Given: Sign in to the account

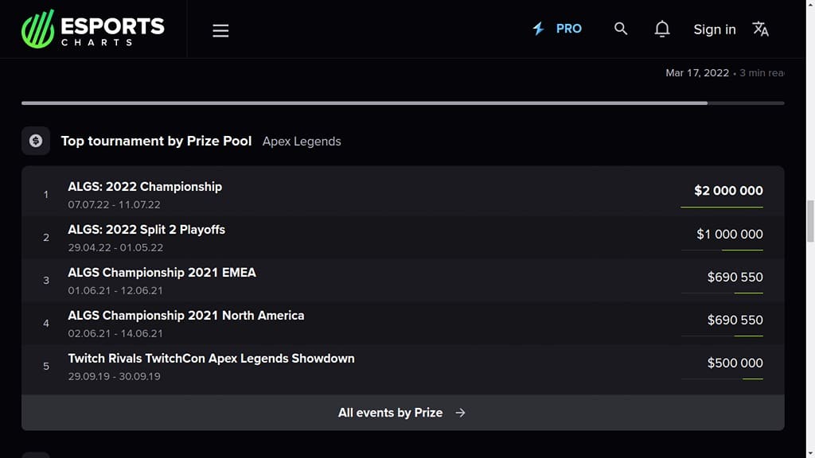Looking at the screenshot, I should [x=714, y=29].
